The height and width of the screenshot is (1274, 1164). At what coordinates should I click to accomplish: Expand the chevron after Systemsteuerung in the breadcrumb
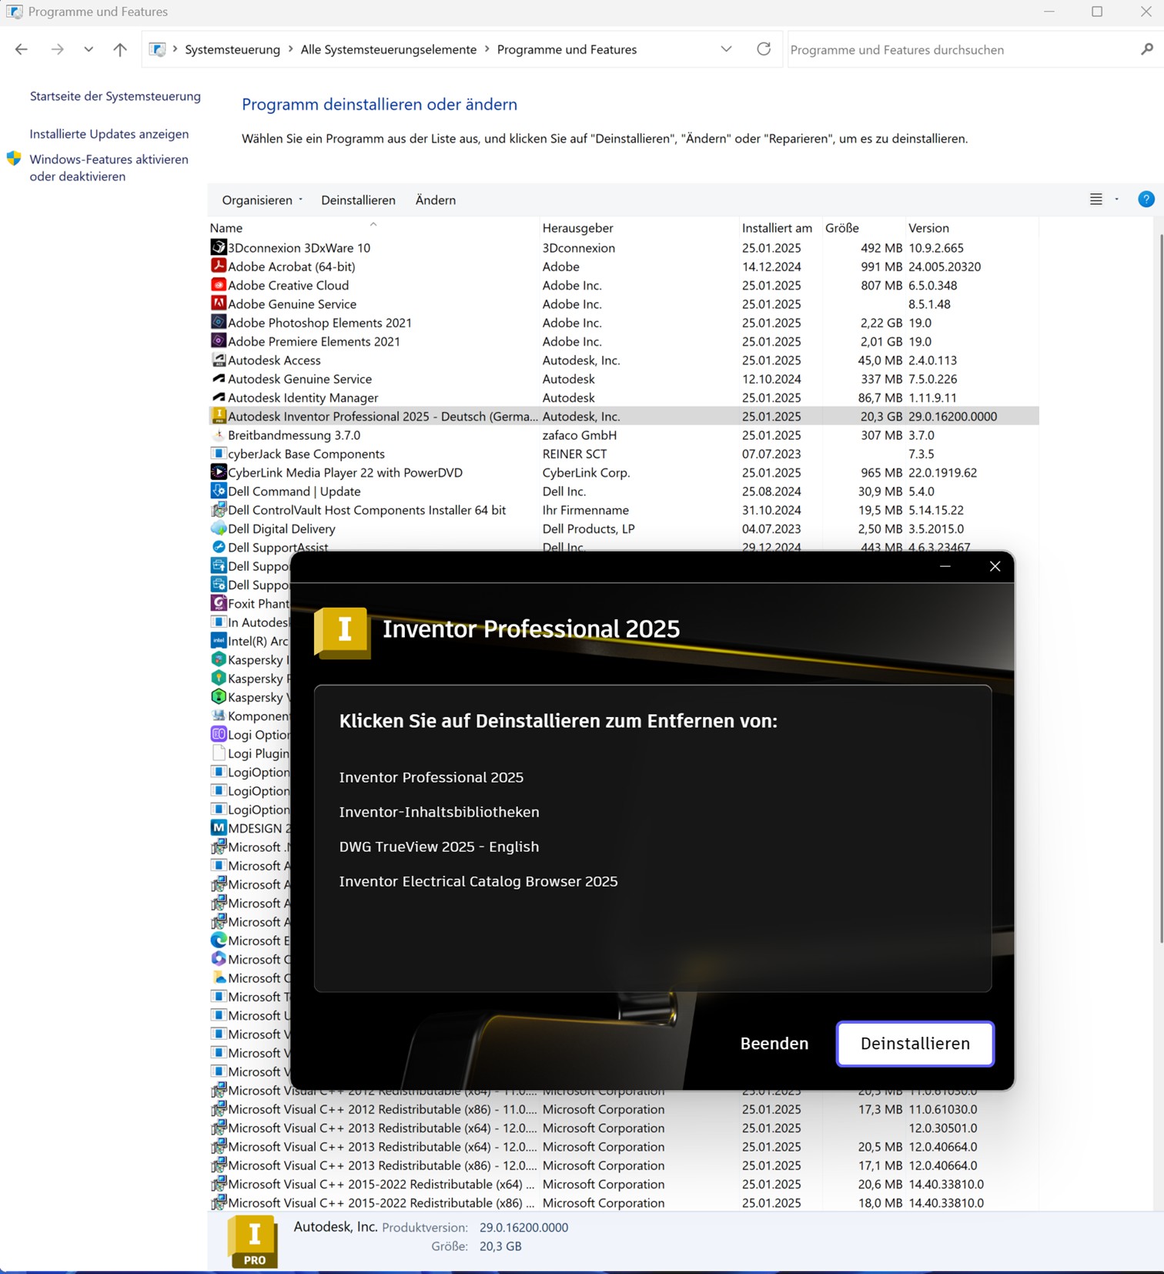(290, 49)
